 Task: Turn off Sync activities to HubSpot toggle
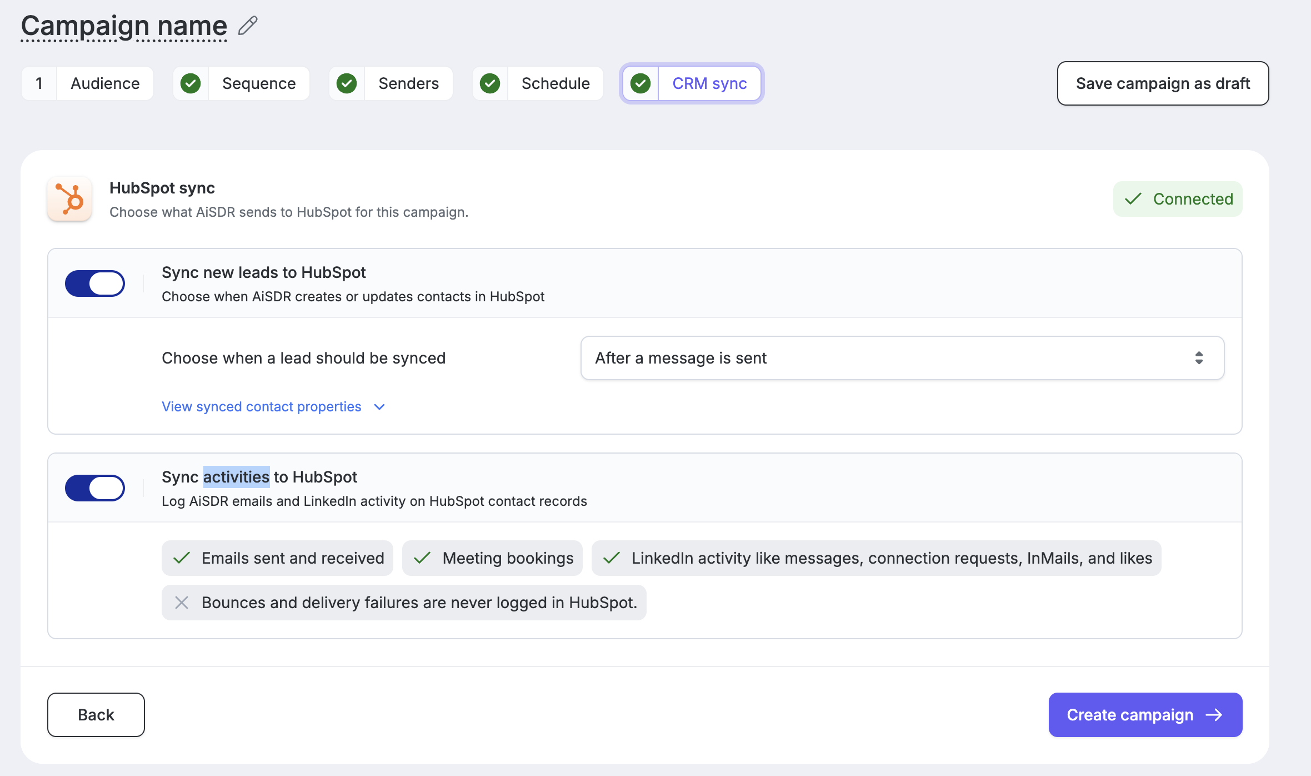click(95, 488)
